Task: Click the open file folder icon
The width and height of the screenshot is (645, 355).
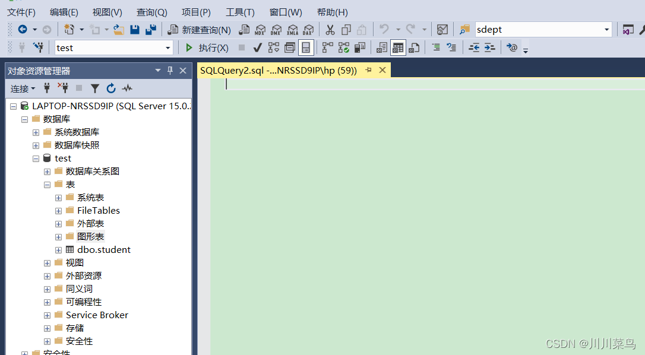Action: 119,30
